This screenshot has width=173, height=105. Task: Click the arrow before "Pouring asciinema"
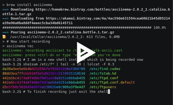click(x=5, y=32)
